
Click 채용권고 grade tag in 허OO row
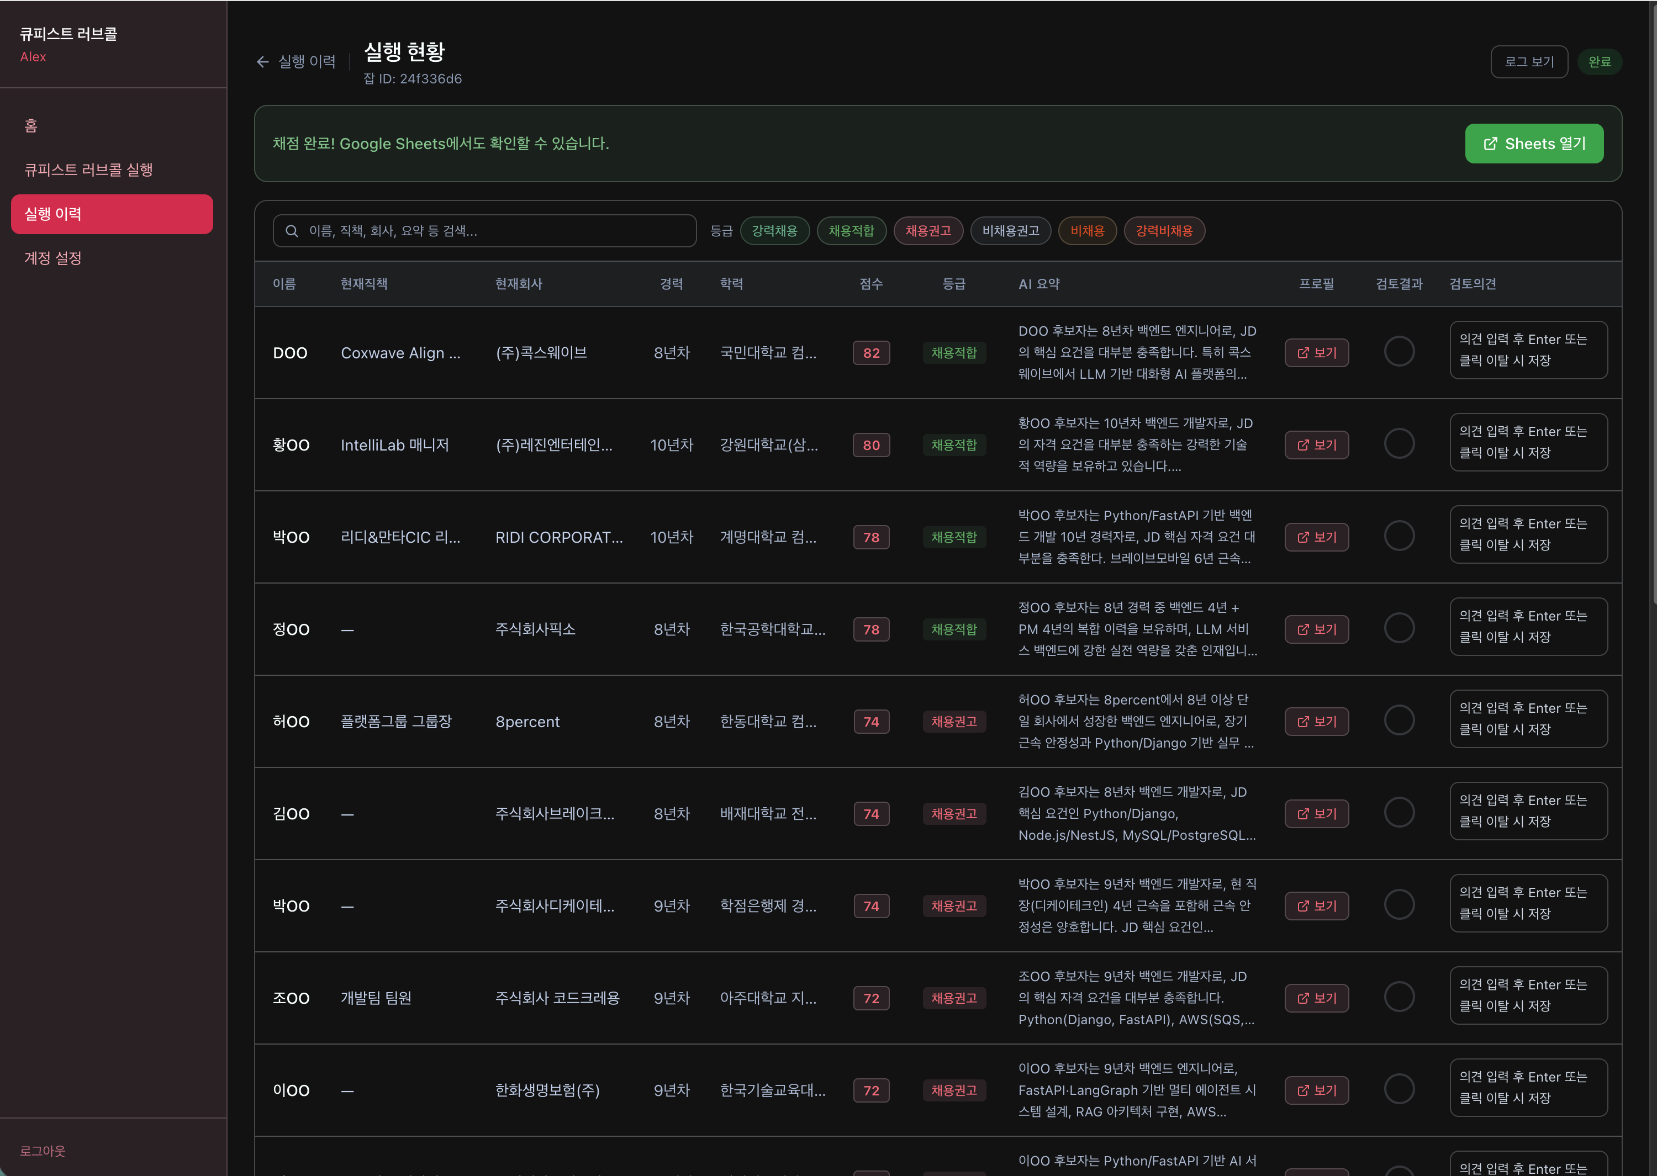click(954, 722)
